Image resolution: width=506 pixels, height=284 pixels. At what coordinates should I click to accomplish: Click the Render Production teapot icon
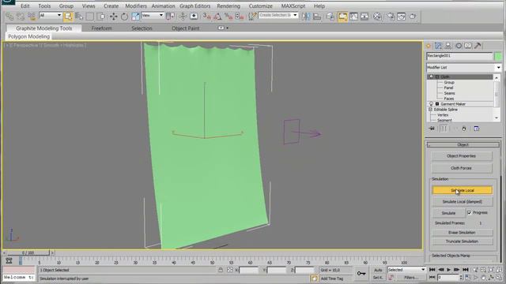tap(413, 16)
